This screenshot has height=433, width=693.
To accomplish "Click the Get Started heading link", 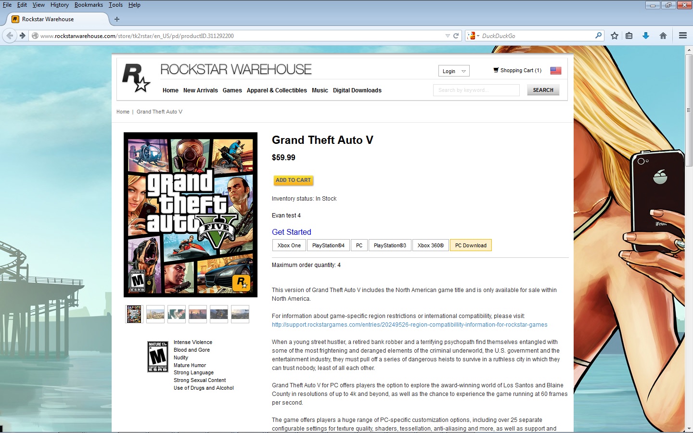I will point(292,232).
